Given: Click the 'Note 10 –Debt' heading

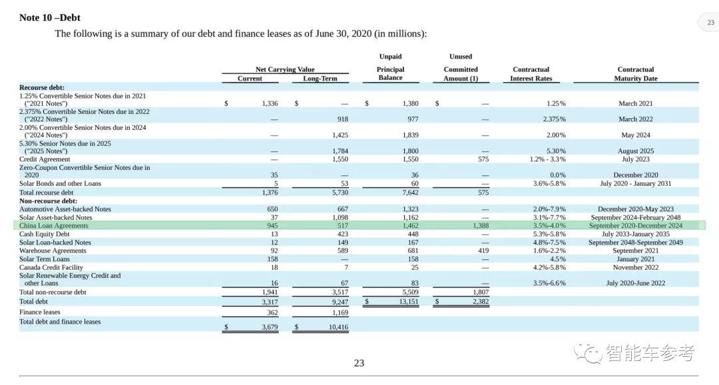Looking at the screenshot, I should coord(50,17).
